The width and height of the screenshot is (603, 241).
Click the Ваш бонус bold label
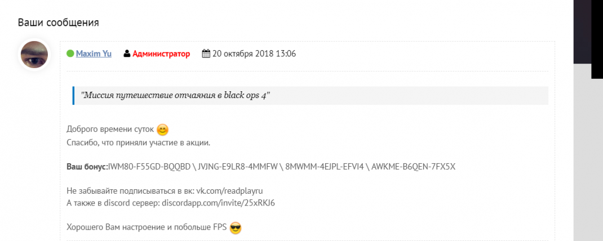(x=87, y=167)
